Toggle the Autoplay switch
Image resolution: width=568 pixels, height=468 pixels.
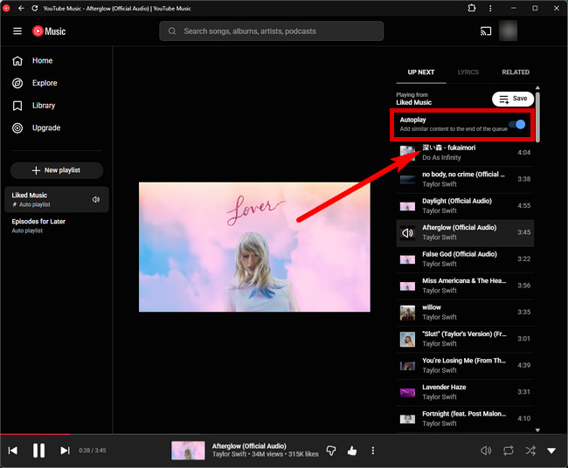pos(517,125)
